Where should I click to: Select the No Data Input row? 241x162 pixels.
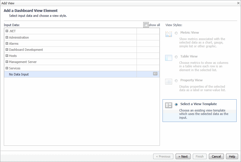click(x=19, y=74)
